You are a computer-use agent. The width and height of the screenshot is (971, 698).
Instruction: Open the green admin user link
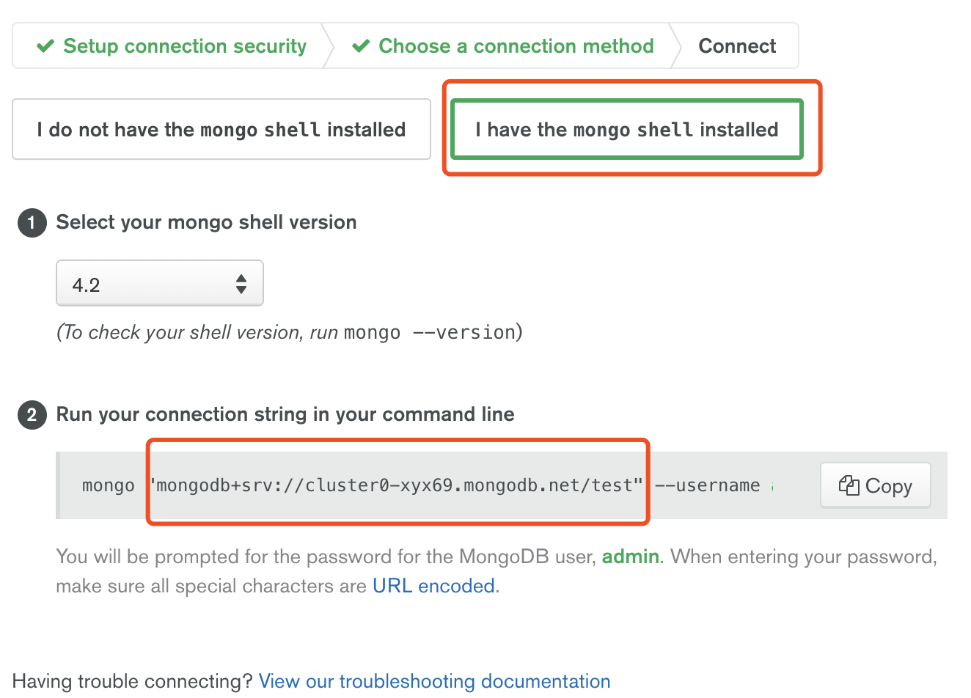click(x=630, y=556)
